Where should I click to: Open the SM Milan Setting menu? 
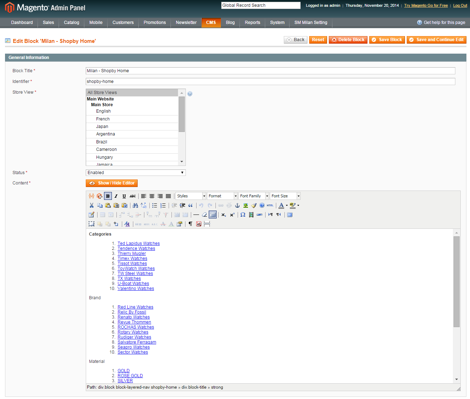(311, 23)
